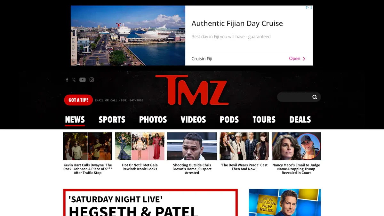
Task: Open Devil Wears Prada cast thumbnail
Action: point(244,146)
